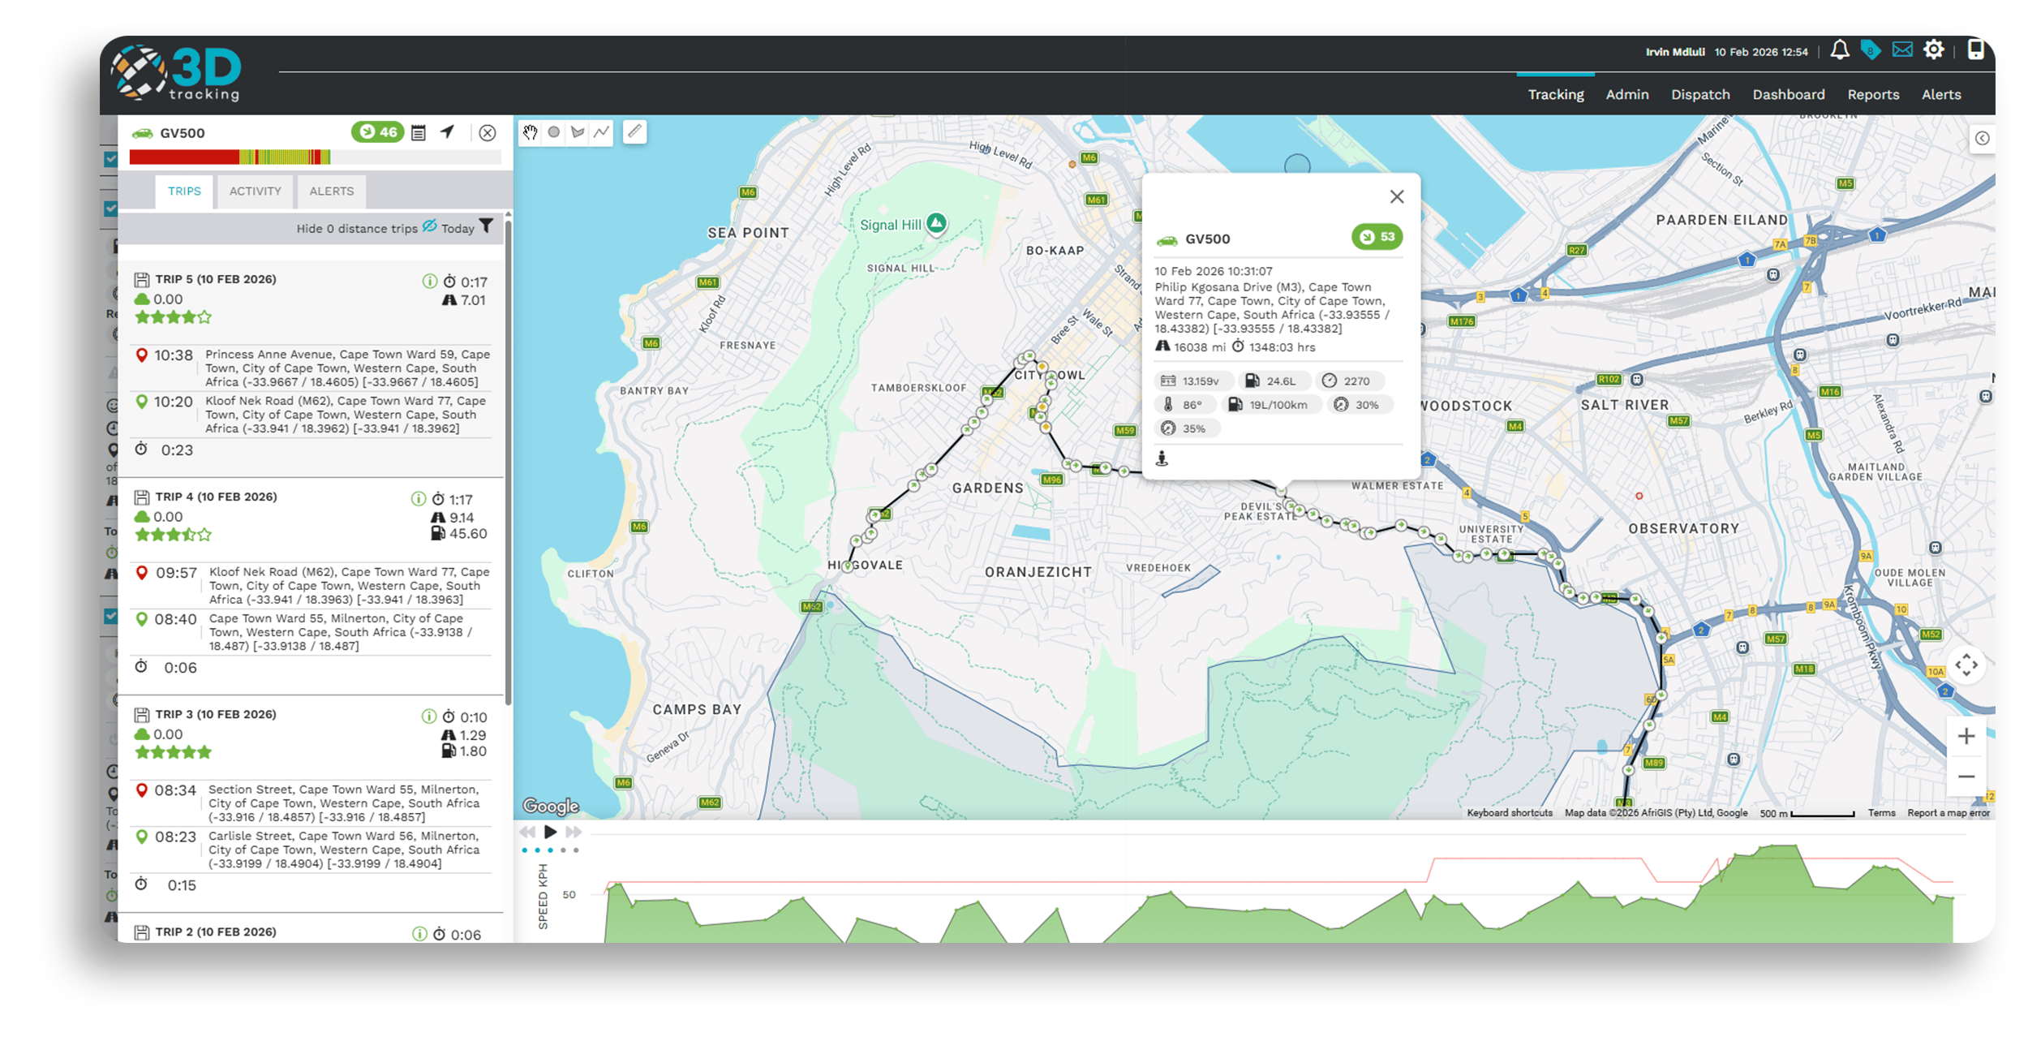Open the Reports menu
Screen dimensions: 2028x1037
pos(1873,94)
